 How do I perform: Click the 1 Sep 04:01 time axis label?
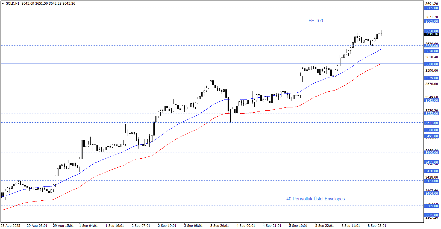point(88,225)
